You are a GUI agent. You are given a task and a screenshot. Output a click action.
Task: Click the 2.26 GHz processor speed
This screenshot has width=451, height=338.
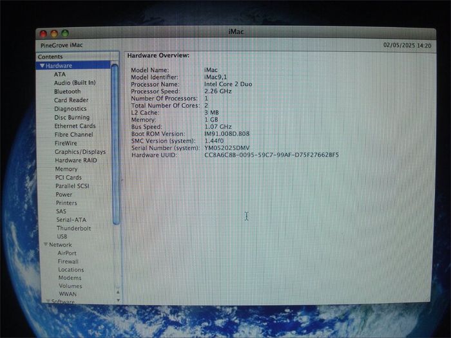coord(218,91)
